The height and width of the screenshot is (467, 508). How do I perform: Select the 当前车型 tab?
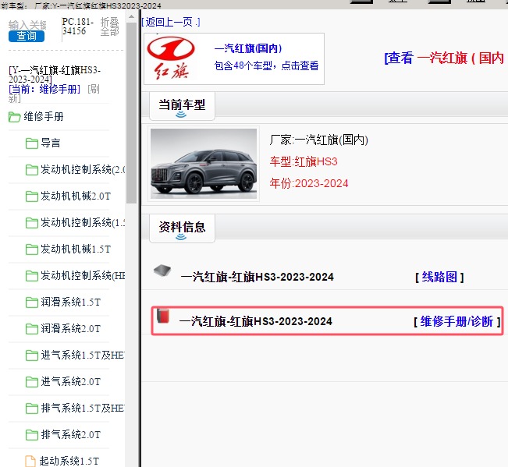tap(182, 105)
